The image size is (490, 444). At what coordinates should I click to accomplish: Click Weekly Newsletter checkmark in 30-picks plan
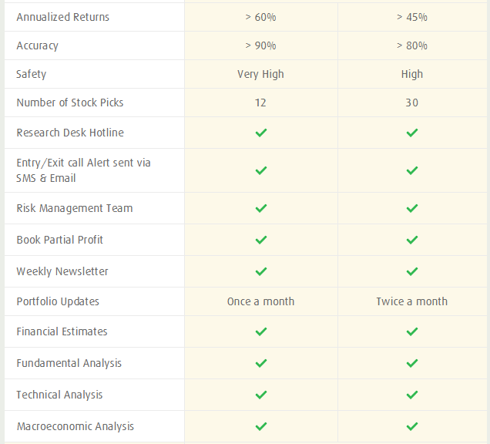(x=412, y=271)
